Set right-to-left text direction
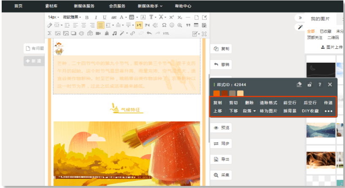The width and height of the screenshot is (345, 188). [x=147, y=26]
